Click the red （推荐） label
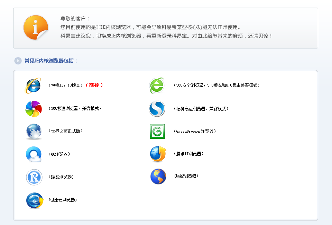Viewport: 332px width, 225px height. pos(94,85)
